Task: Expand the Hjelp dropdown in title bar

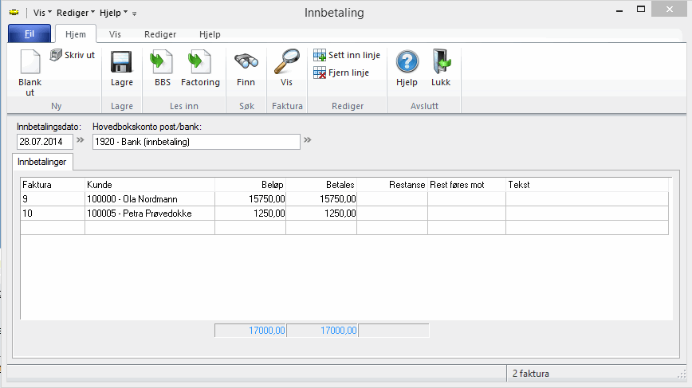Action: pos(115,14)
